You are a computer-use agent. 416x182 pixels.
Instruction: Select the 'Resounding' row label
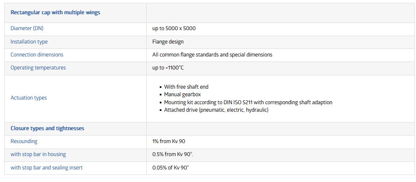[24, 141]
